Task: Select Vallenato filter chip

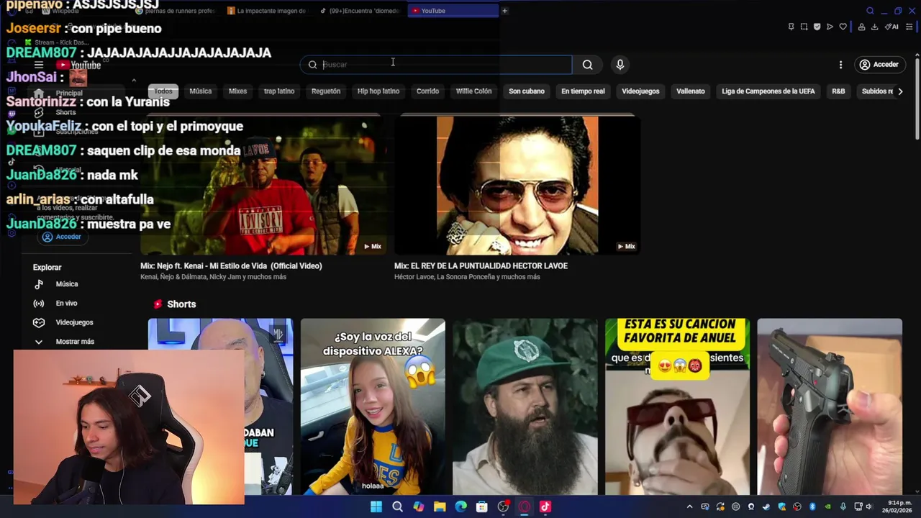Action: [691, 91]
